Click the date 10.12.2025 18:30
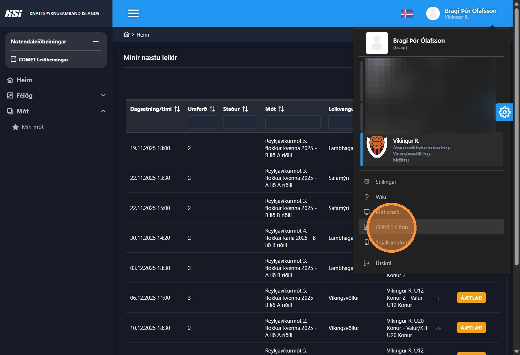 (x=150, y=328)
